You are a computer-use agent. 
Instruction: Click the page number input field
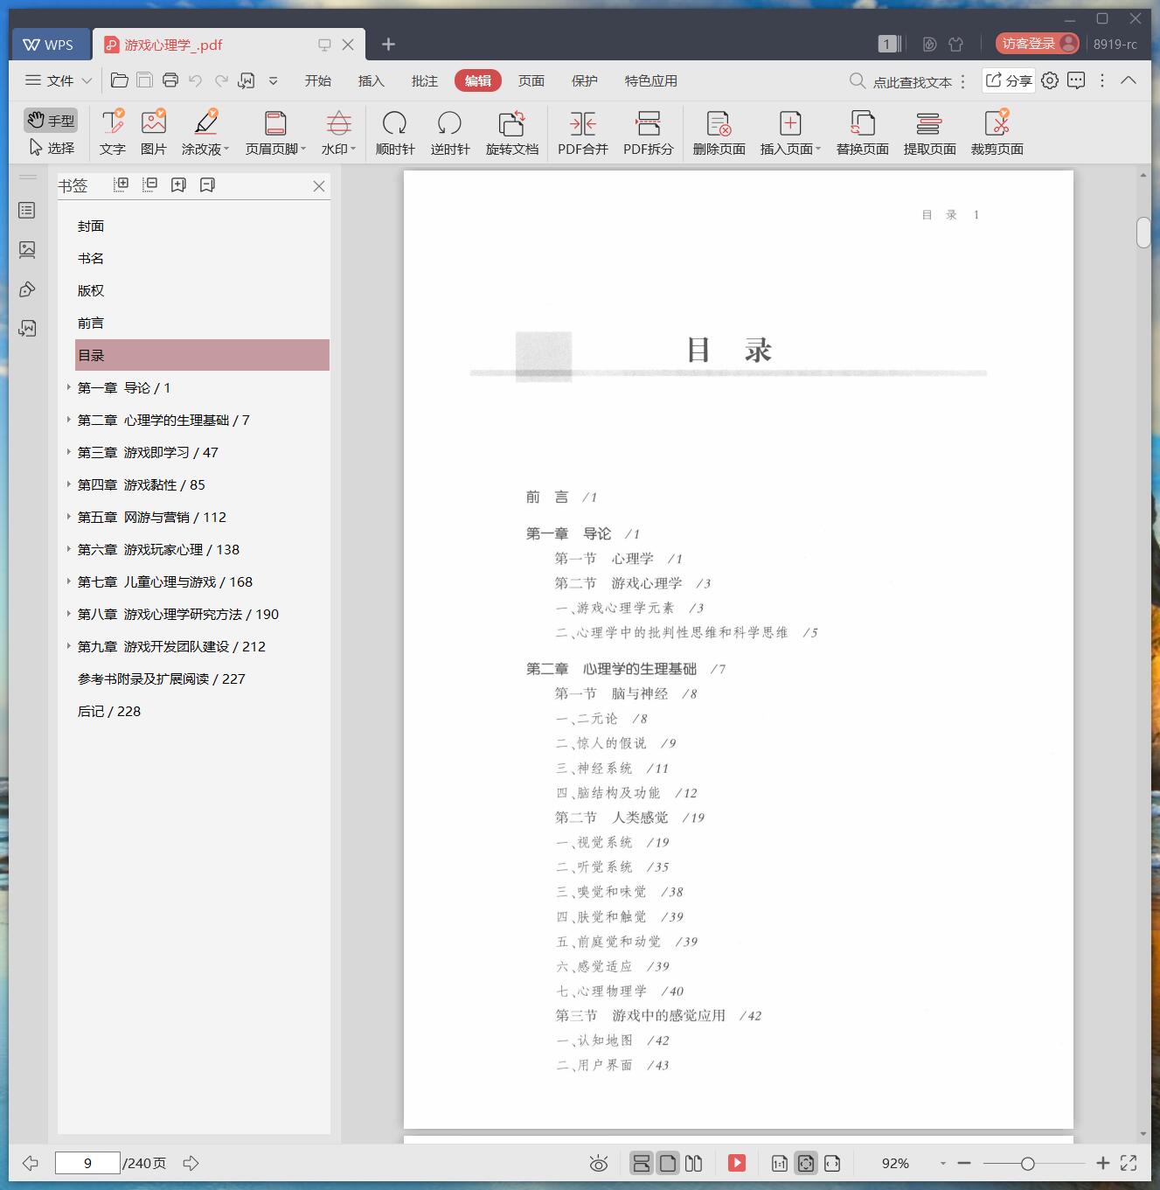[87, 1163]
